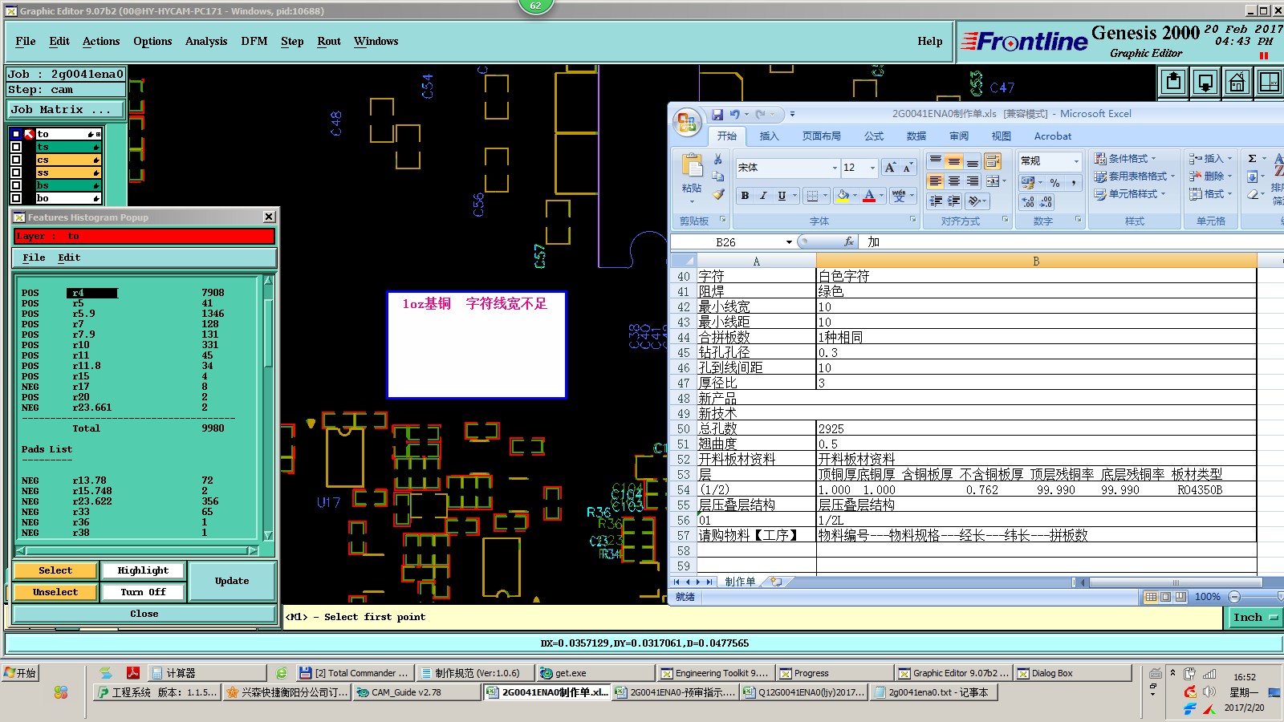Apply fill color with paint bucket

coord(842,196)
